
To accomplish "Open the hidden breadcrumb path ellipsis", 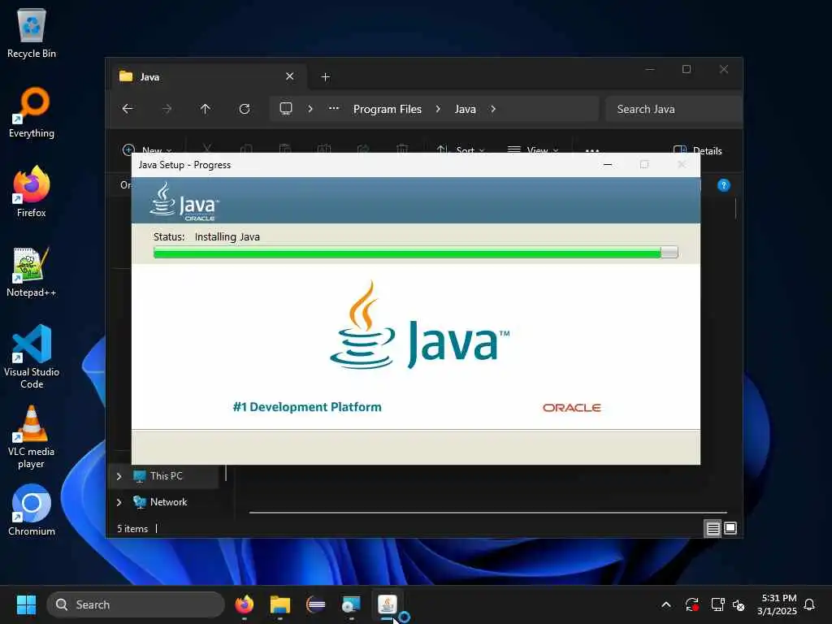I will point(334,108).
